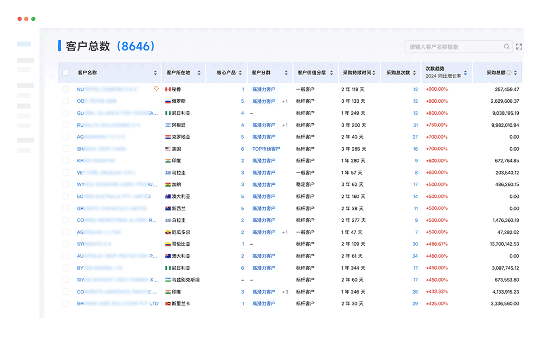
Task: Check the box for the 秘鲁 customer row
Action: (x=66, y=89)
